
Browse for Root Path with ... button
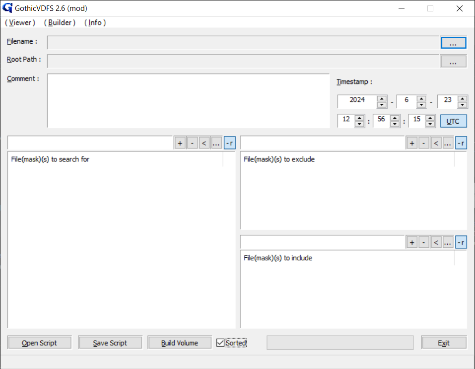point(453,62)
